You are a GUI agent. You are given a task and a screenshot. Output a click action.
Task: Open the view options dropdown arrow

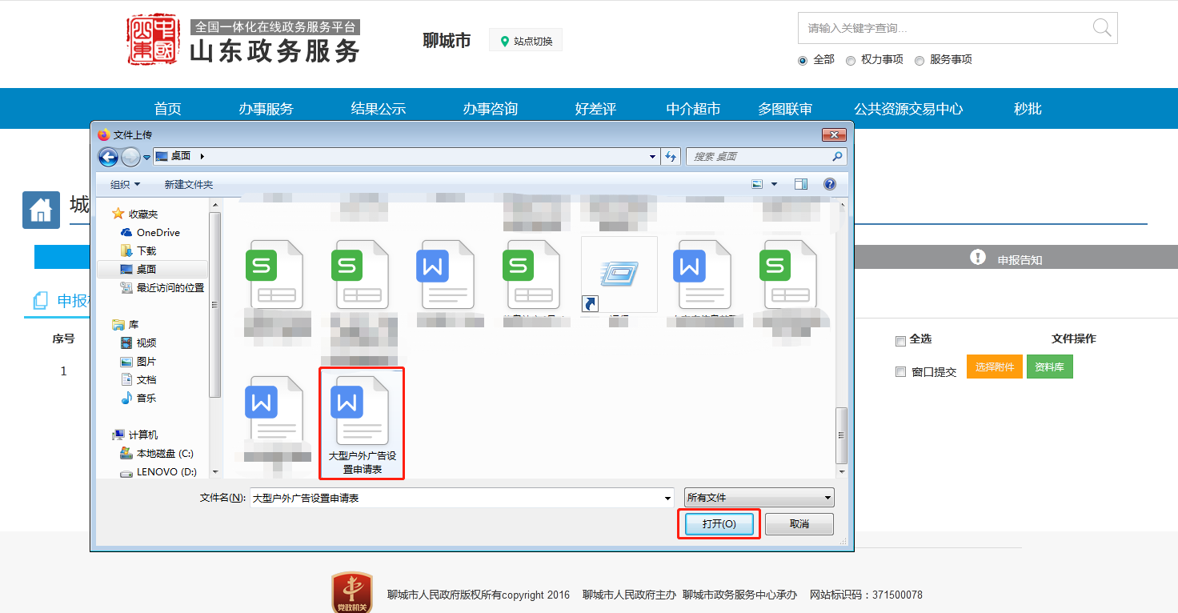point(774,184)
